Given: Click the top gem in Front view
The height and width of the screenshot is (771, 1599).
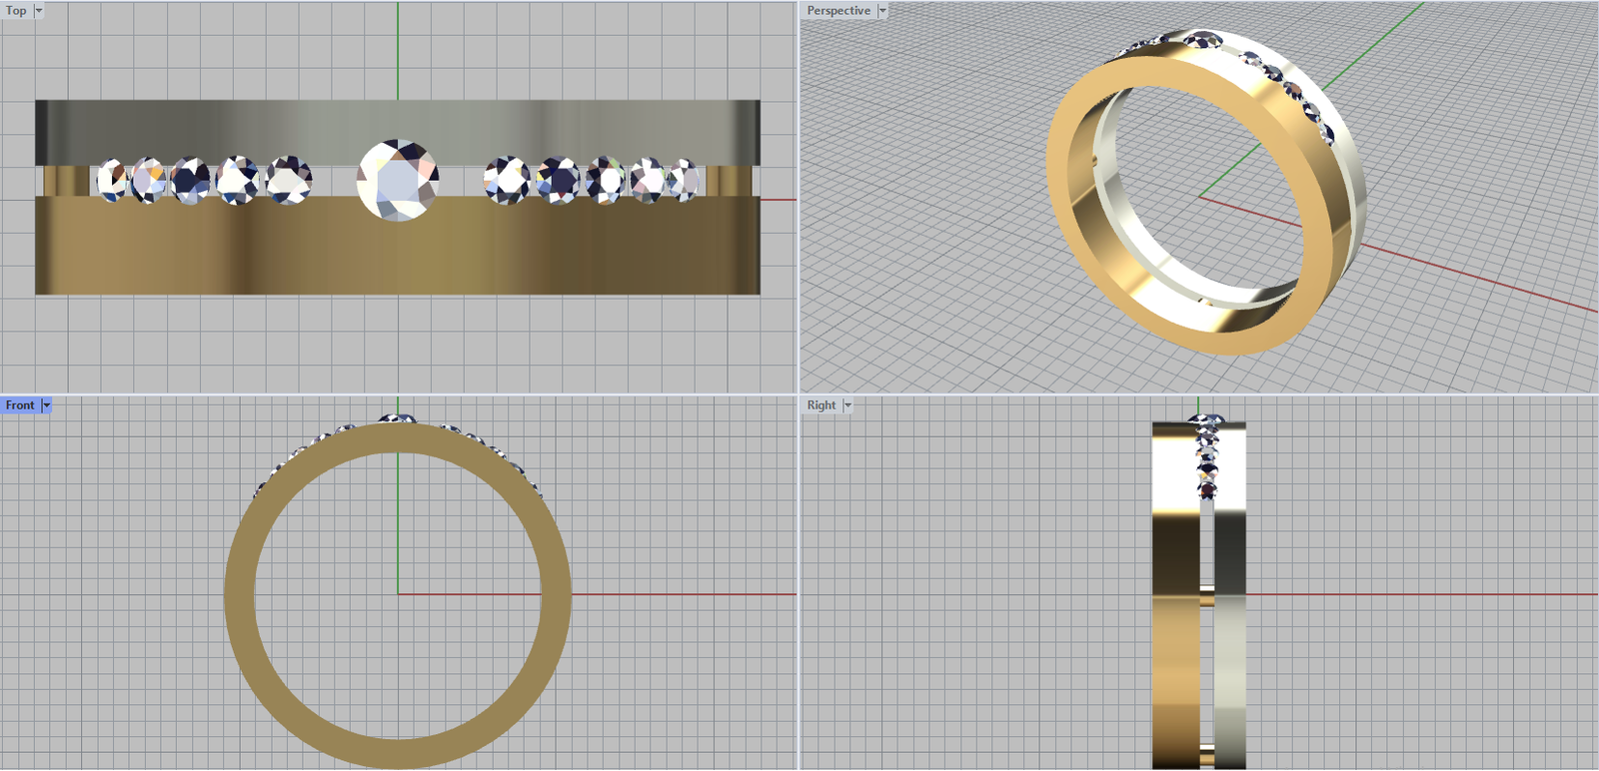Looking at the screenshot, I should [397, 418].
